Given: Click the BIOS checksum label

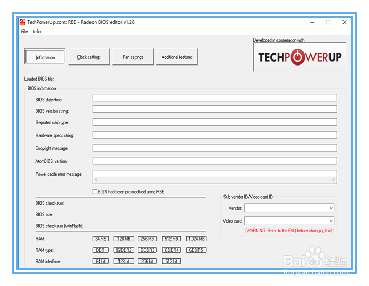Looking at the screenshot, I should 50,203.
